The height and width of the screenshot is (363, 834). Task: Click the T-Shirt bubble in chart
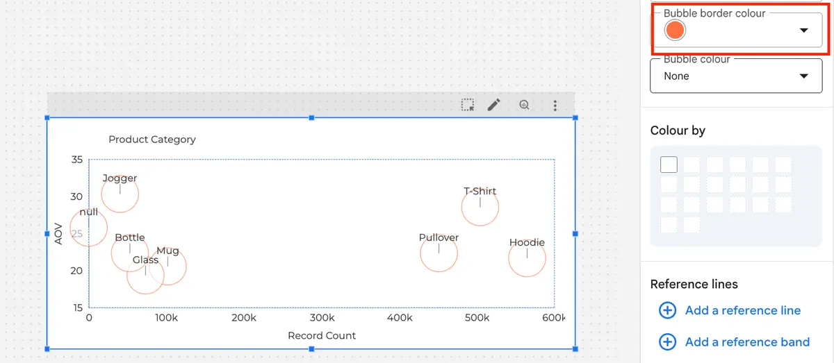click(480, 207)
